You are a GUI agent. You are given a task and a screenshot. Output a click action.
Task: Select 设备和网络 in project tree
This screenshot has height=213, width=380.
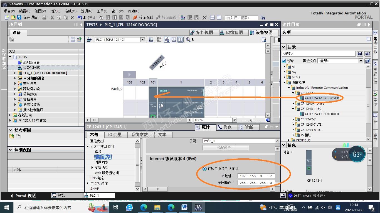31,68
